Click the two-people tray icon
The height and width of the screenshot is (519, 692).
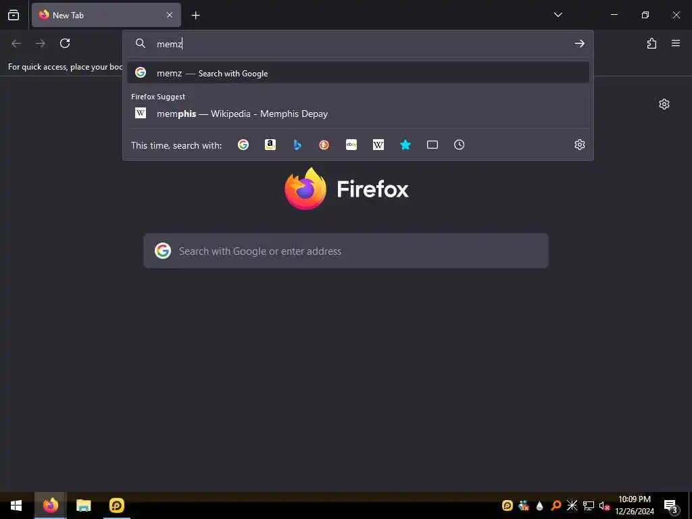524,505
